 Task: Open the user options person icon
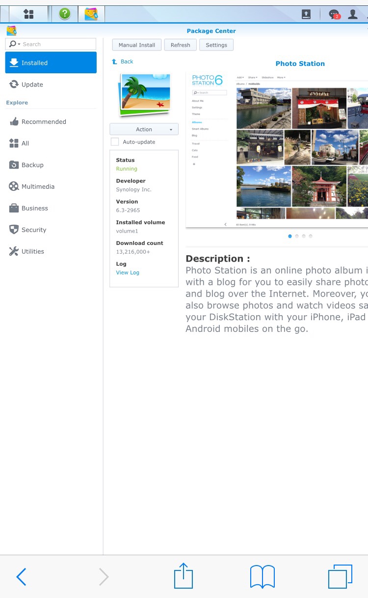(x=352, y=14)
